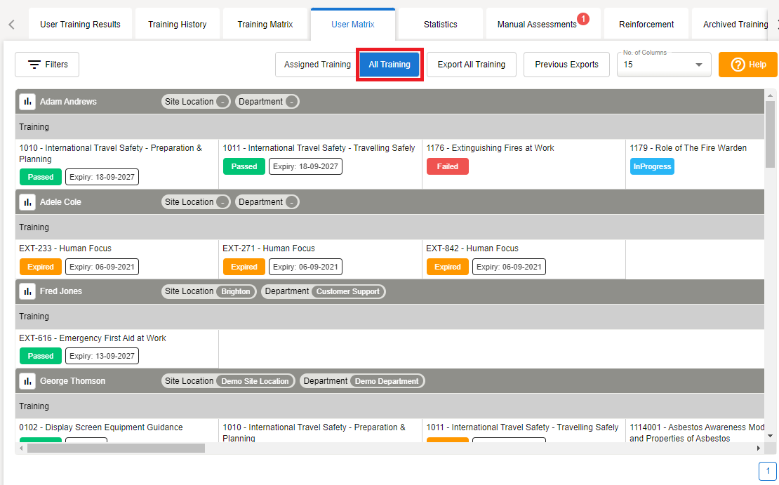
Task: Open the stats icon next to Fred Jones
Action: pyautogui.click(x=27, y=291)
